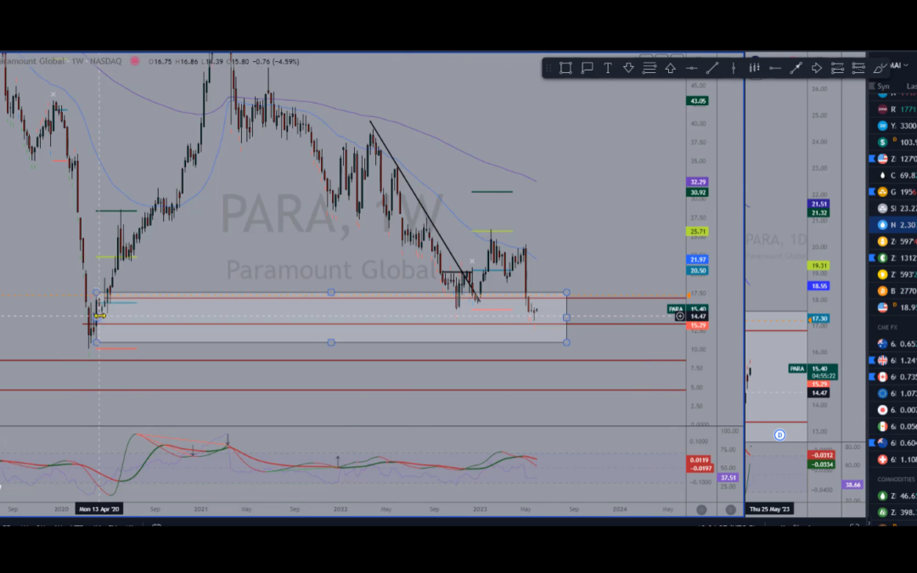Select the bars pattern tool icon
917x573 pixels.
point(755,69)
